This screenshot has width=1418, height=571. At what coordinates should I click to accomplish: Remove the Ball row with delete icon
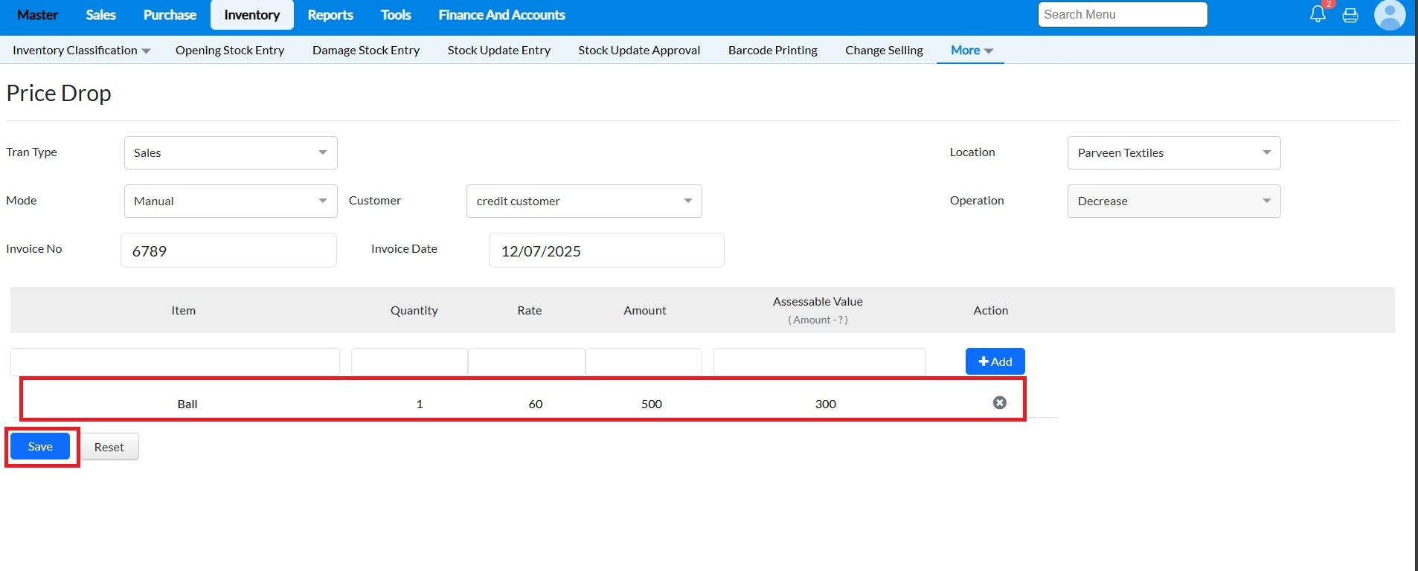pyautogui.click(x=999, y=402)
